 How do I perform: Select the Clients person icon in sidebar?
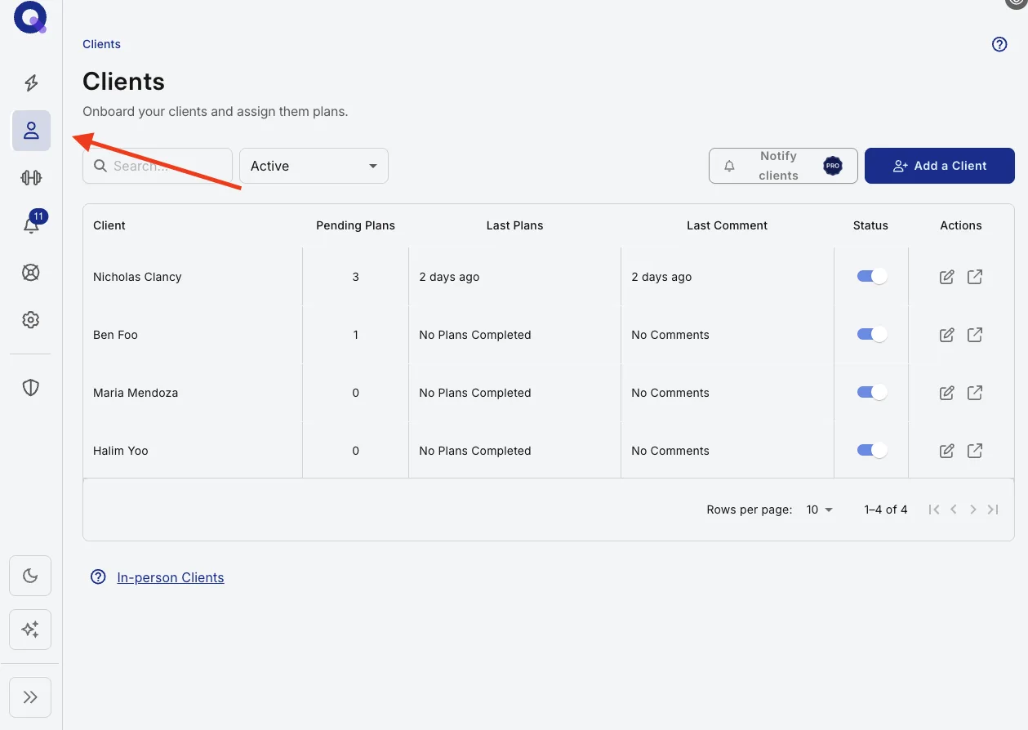point(31,131)
